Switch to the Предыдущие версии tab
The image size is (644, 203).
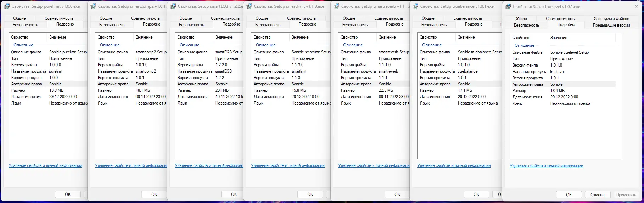(611, 25)
